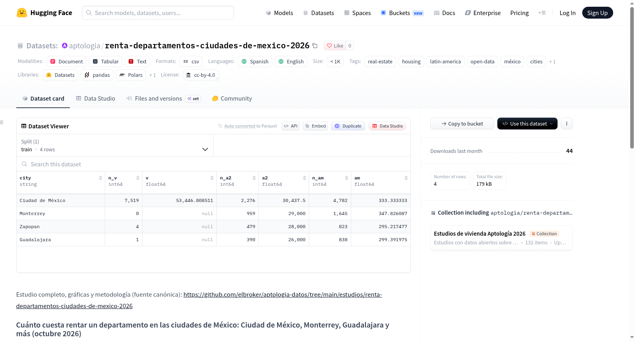Open the Estudios de vivienda Aptología 2026 collection
This screenshot has width=635, height=341.
click(x=501, y=238)
